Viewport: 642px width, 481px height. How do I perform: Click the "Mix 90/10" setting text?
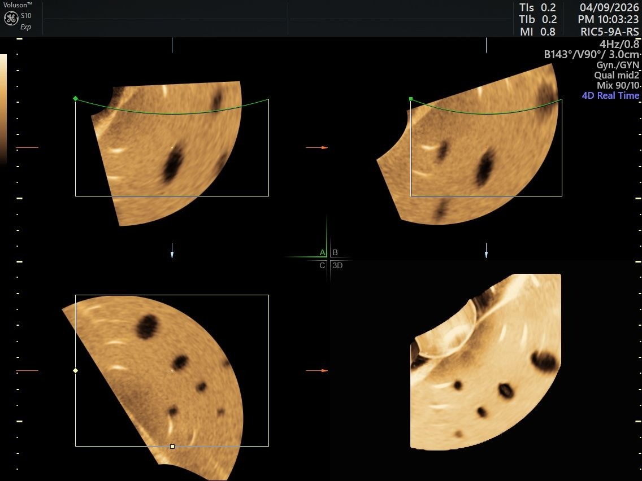point(618,85)
